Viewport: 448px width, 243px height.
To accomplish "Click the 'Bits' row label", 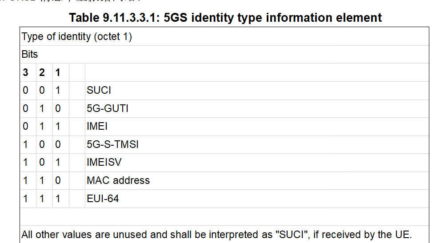I will pos(30,55).
